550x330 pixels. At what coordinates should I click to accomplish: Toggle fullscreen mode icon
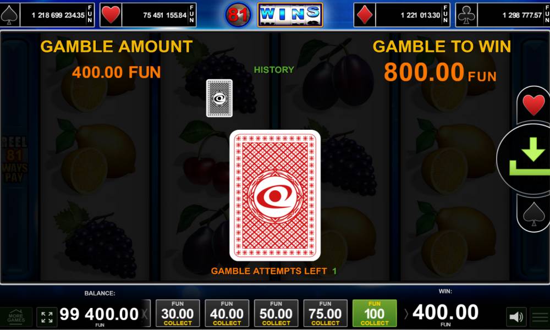(47, 317)
